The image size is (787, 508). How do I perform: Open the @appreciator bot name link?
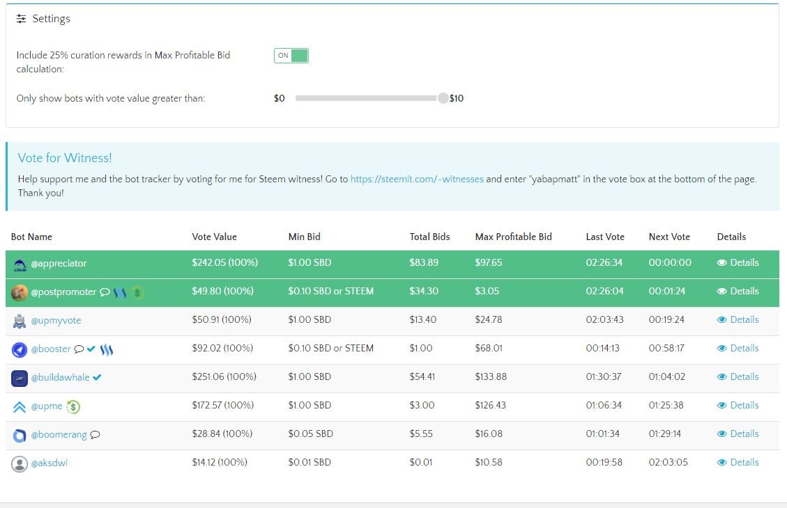point(59,264)
